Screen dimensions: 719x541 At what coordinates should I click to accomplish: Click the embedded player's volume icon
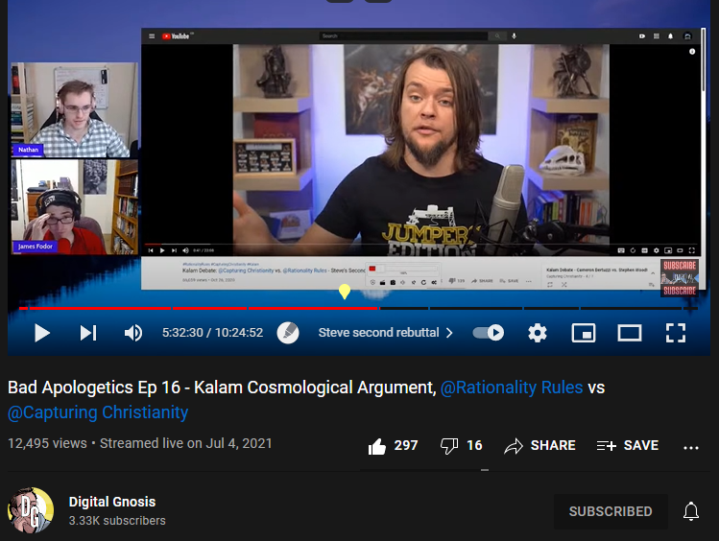(185, 250)
